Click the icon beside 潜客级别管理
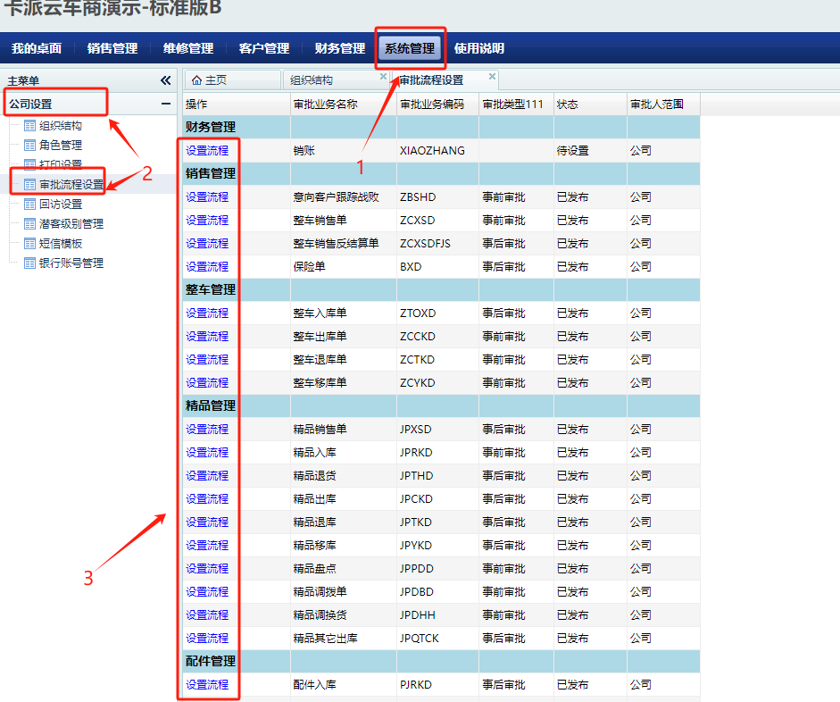This screenshot has height=702, width=840. 29,224
